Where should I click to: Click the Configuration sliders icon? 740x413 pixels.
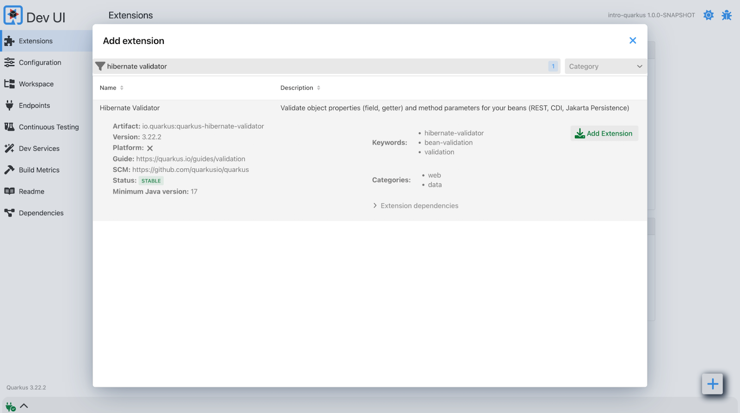(x=9, y=62)
